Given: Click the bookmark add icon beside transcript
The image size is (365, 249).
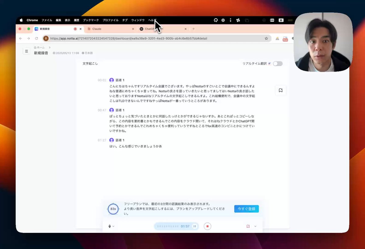Looking at the screenshot, I should click(x=280, y=90).
